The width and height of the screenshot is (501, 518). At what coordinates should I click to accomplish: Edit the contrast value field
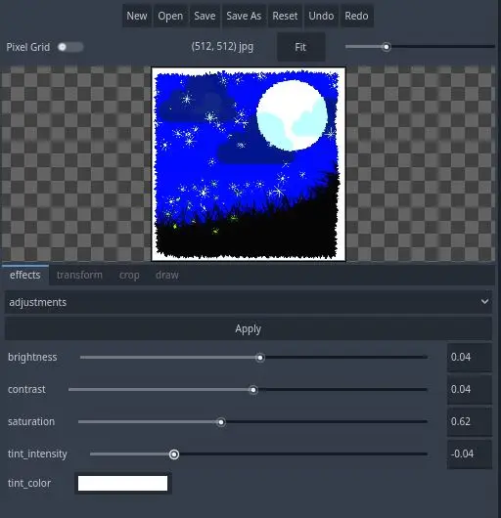coord(470,390)
